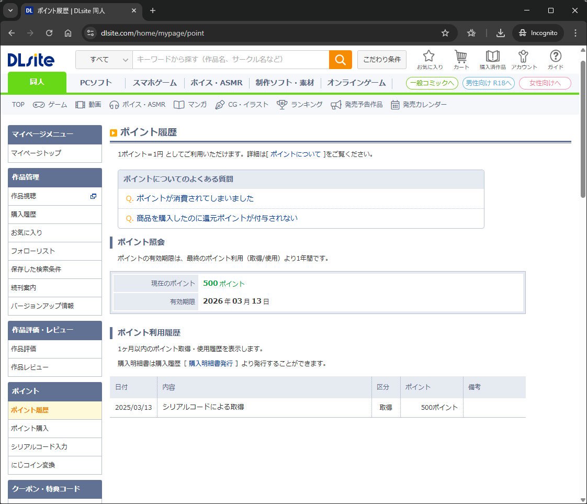Go to 発売カレンダー with calendar icon
The width and height of the screenshot is (587, 504).
tap(419, 105)
